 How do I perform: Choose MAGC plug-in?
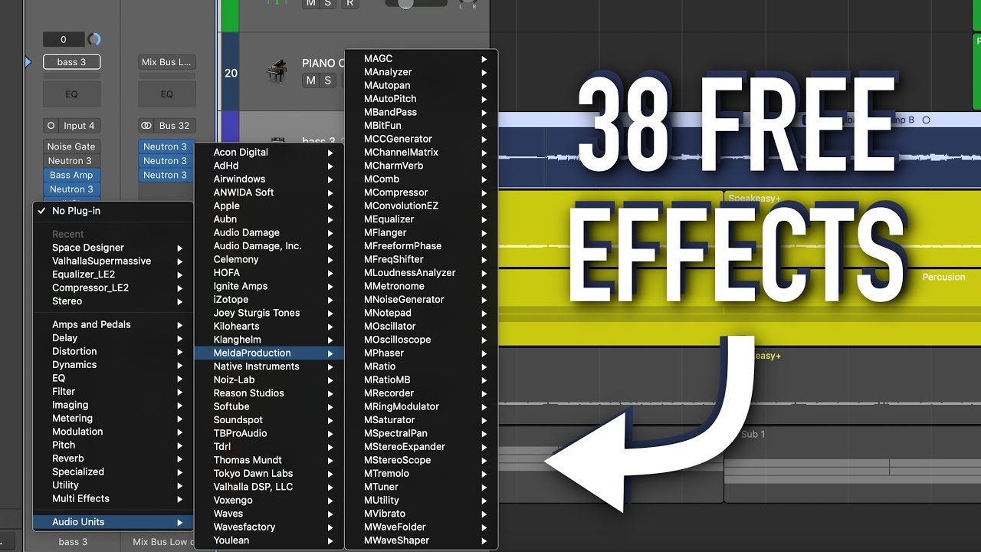[x=422, y=58]
